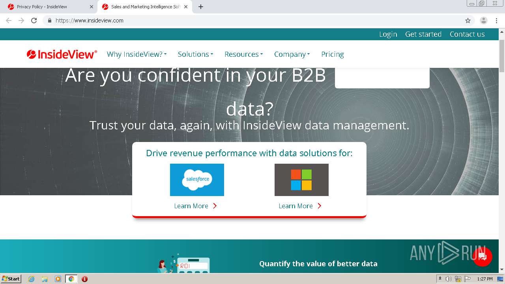
Task: Click the volume speaker tray icon
Action: 449,279
